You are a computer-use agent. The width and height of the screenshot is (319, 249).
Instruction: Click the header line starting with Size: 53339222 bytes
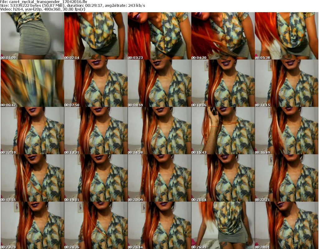point(72,6)
